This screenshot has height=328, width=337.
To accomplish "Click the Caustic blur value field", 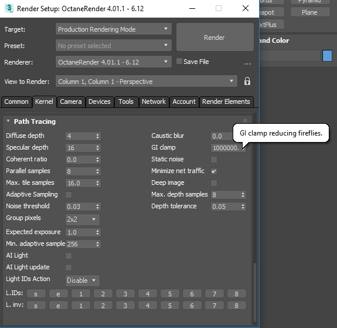I will pos(222,136).
